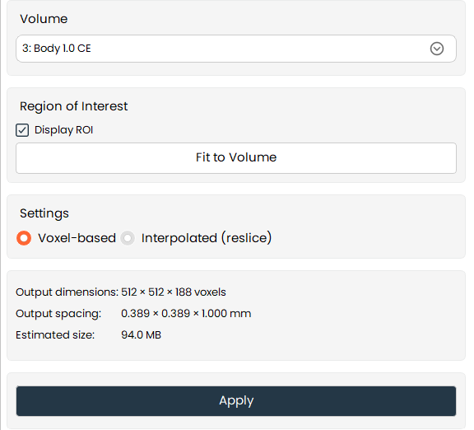The height and width of the screenshot is (430, 474).
Task: Click the Output spacing label
Action: [x=58, y=314]
